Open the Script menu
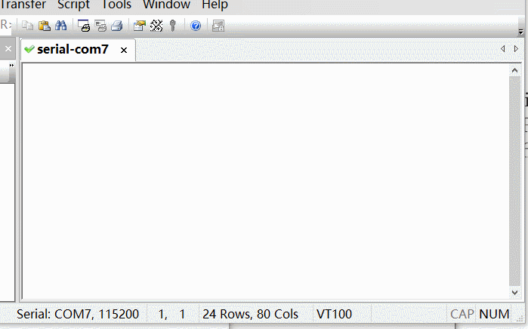This screenshot has width=528, height=329. (x=73, y=5)
